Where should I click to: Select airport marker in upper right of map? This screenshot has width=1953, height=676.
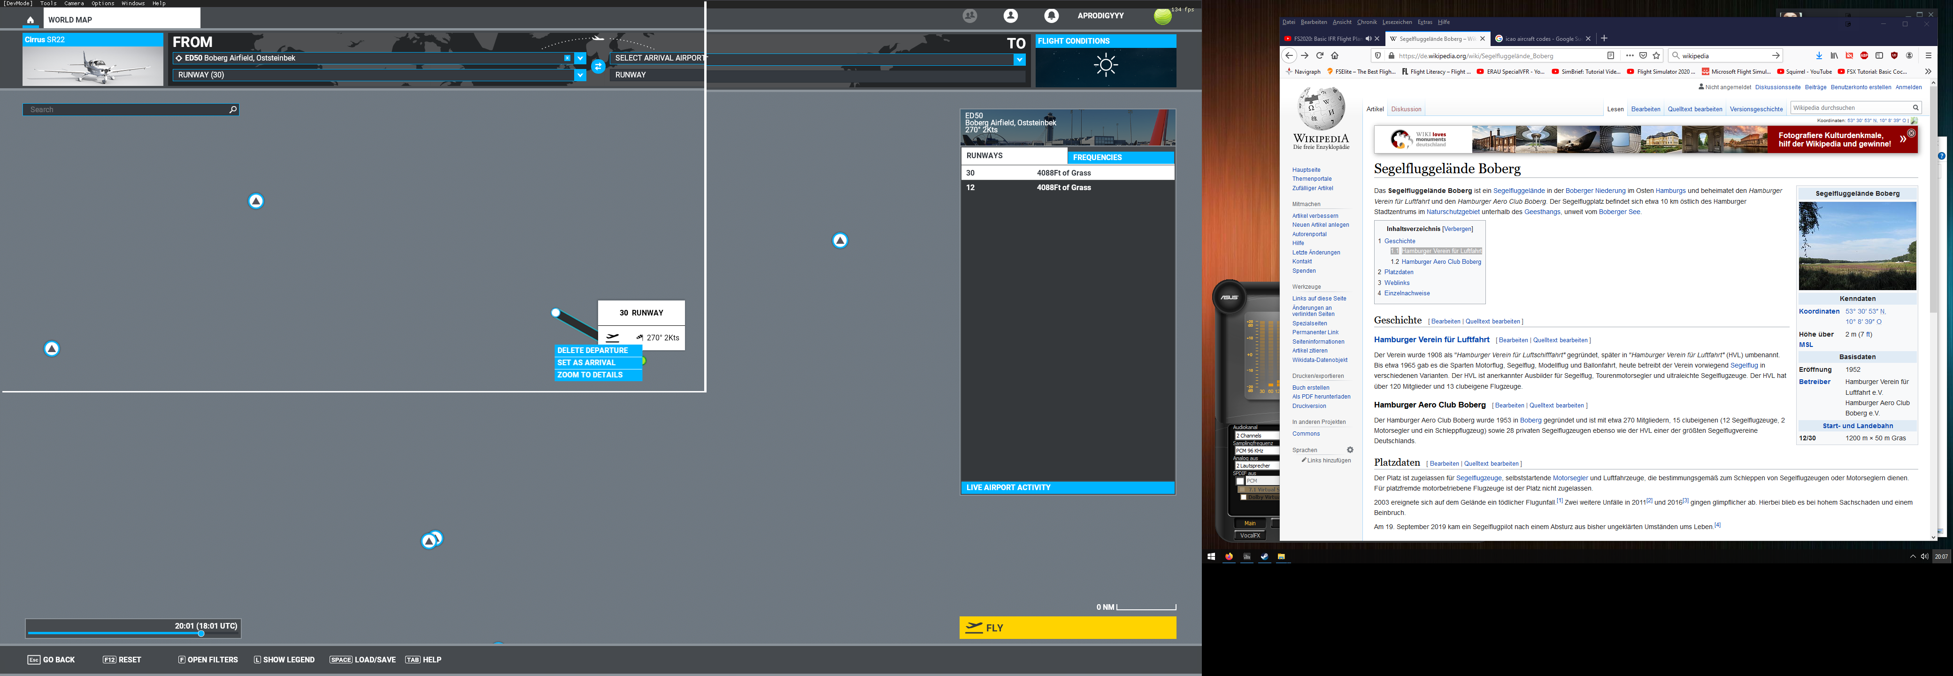click(840, 240)
